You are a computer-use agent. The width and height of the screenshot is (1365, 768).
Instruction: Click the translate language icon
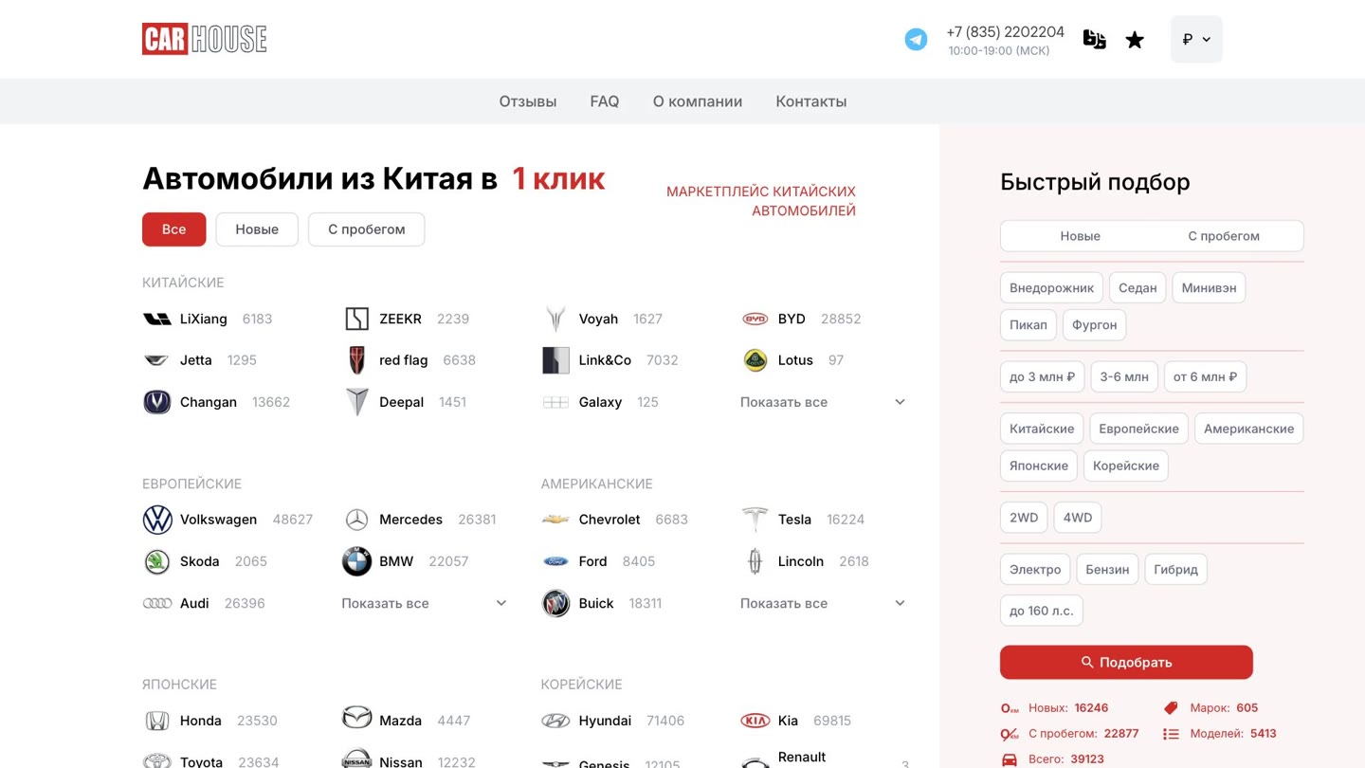1094,39
